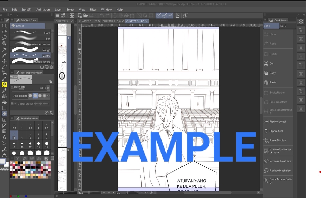Select the strongest anti-aliasing option
321x198 pixels.
(44, 96)
